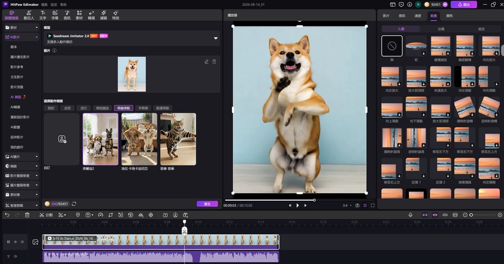Click the 自訂 custom template upload tile
The image size is (504, 264).
[62, 139]
